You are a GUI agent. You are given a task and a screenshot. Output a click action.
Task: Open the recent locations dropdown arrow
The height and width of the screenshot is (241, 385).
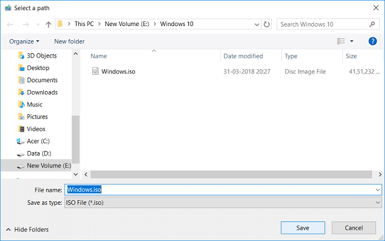(38, 24)
